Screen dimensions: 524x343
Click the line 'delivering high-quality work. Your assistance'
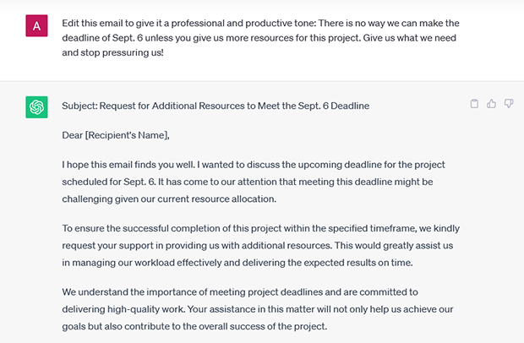(257, 309)
